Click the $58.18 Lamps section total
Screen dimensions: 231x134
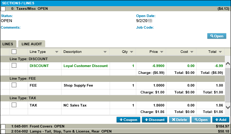point(223,131)
